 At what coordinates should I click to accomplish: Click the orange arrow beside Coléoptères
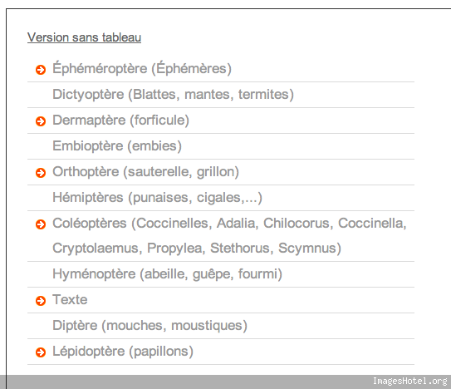(x=41, y=224)
